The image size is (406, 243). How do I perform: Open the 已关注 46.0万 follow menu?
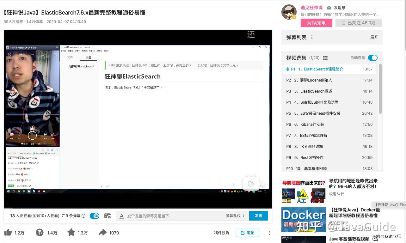click(x=359, y=23)
